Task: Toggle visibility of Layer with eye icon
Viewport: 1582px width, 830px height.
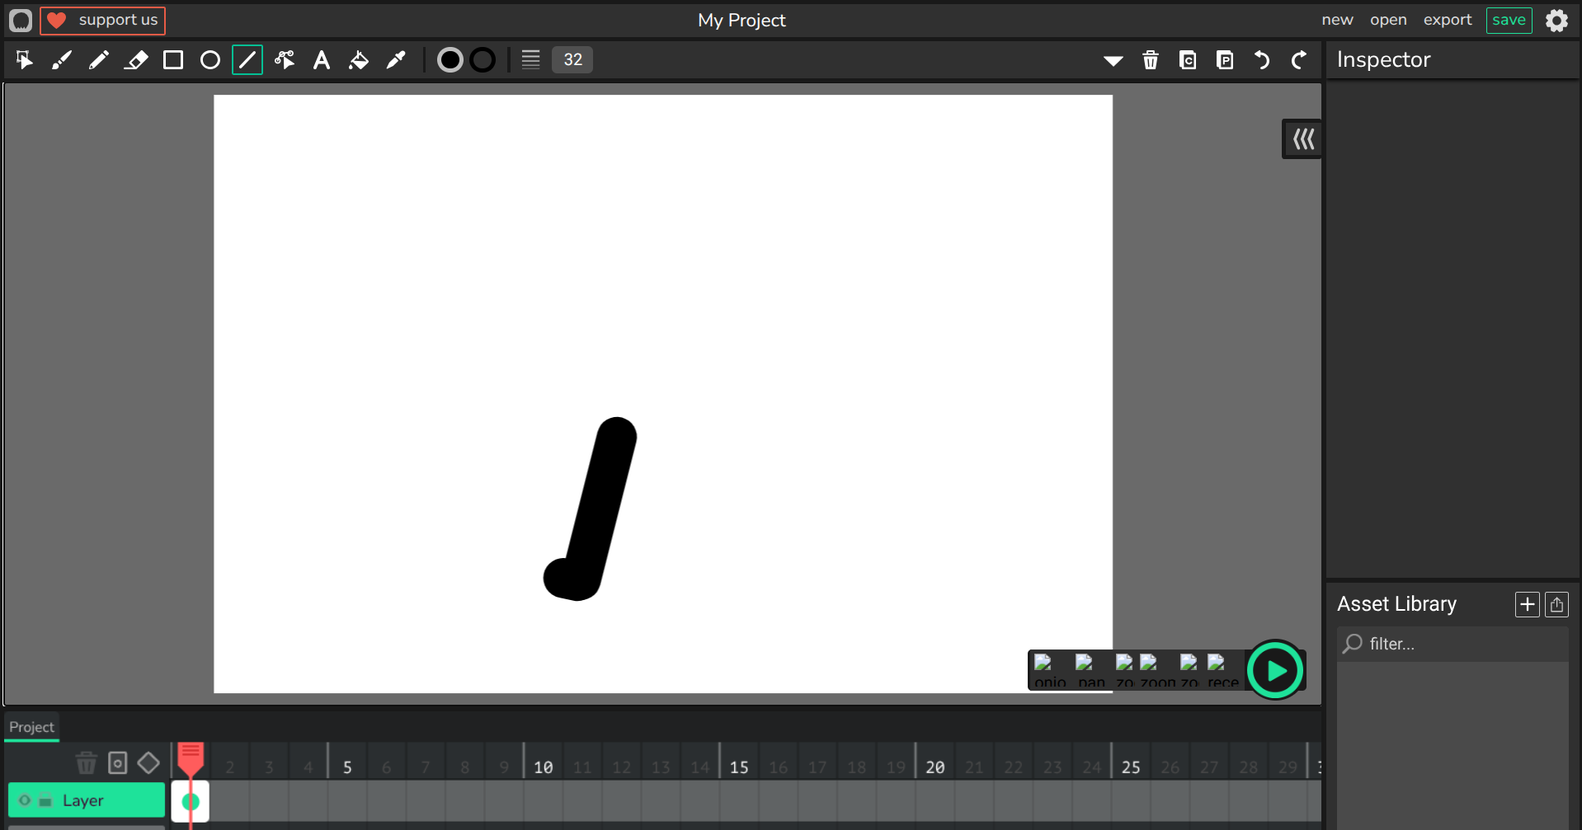Action: point(25,800)
